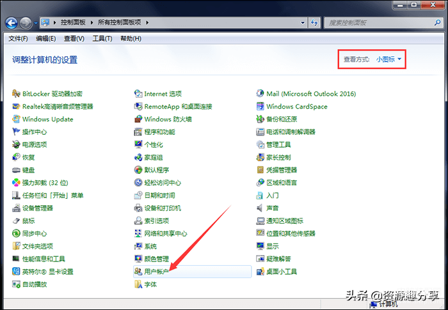
Task: Open the 通知区域图标 link
Action: (x=285, y=221)
